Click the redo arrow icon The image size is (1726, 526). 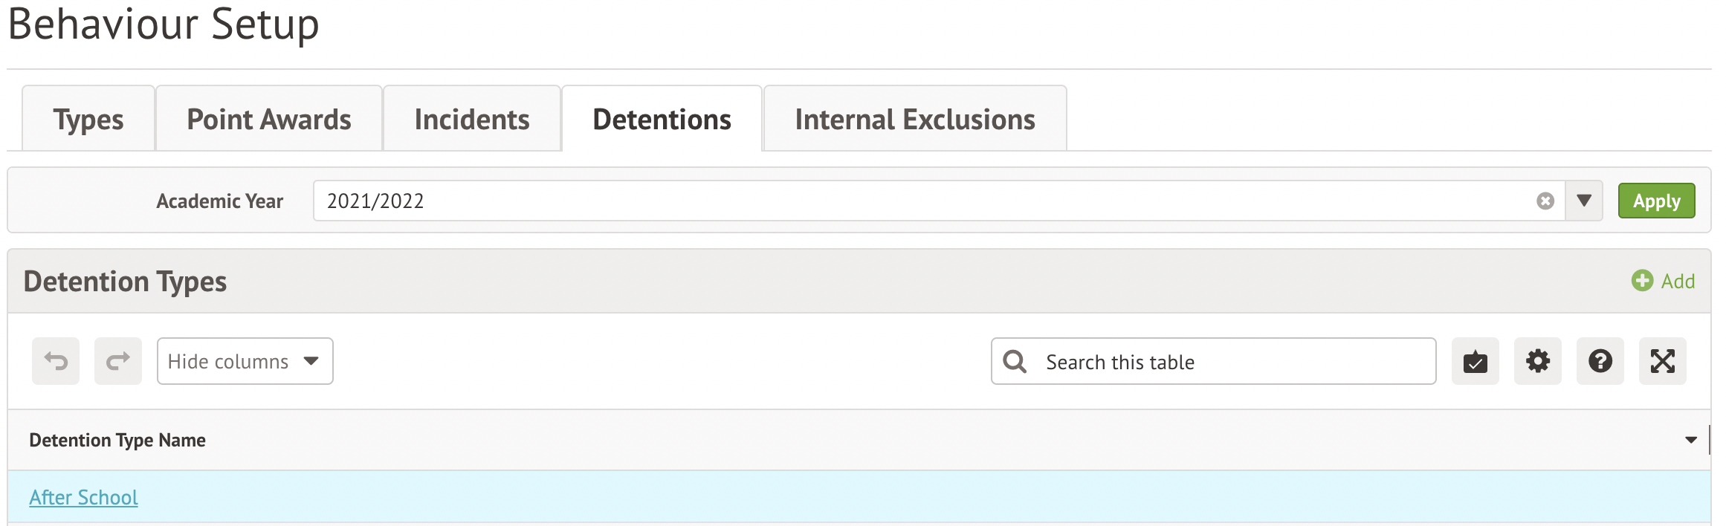[x=118, y=361]
